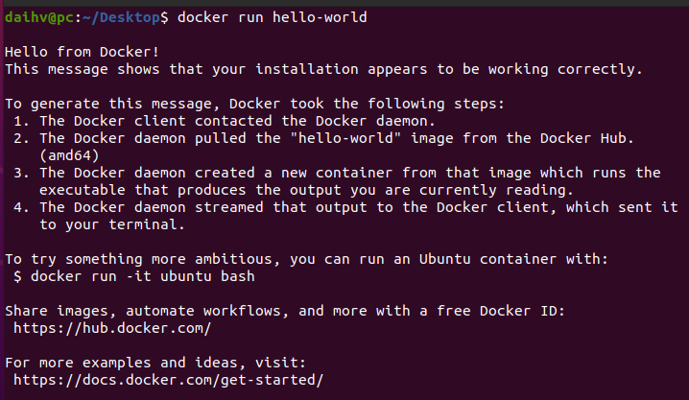Viewport: 689px width, 400px height.
Task: Click 'This message shows that your installation' line
Action: (323, 69)
